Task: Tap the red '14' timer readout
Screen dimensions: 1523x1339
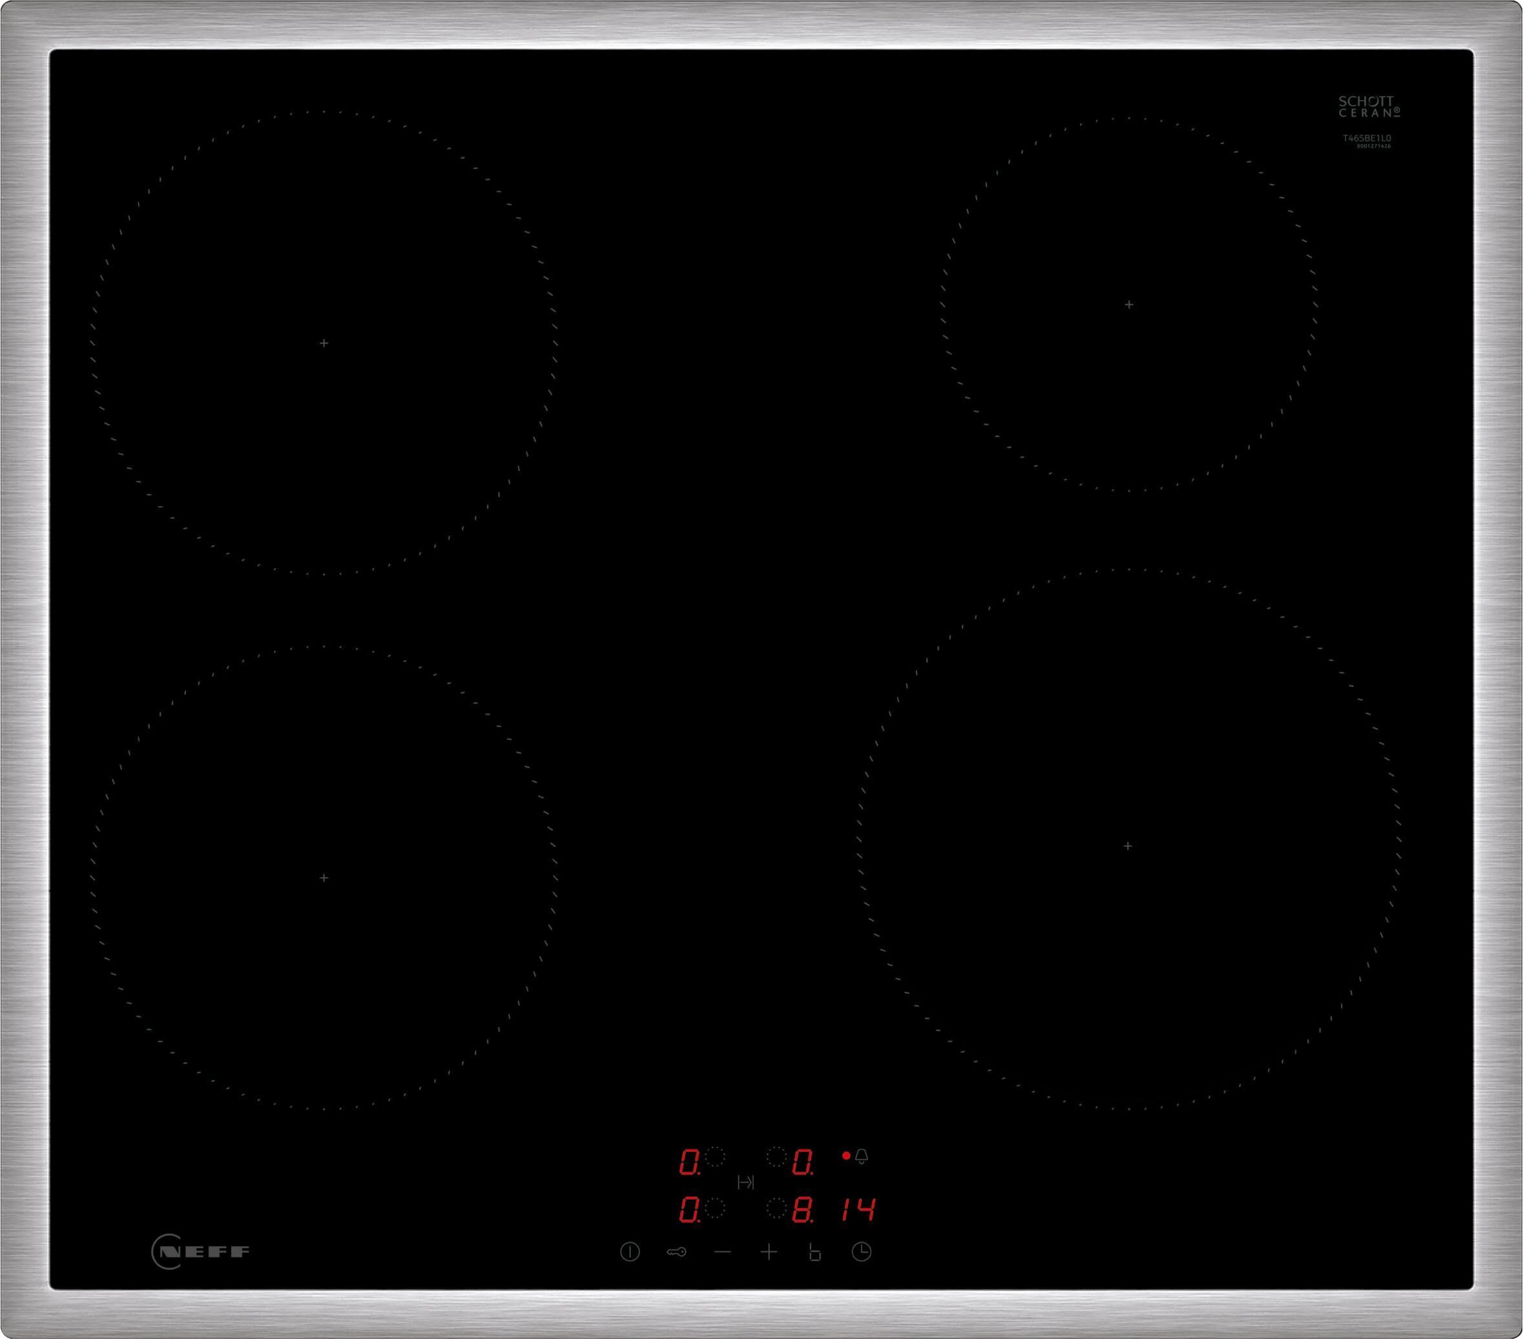Action: tap(858, 1210)
